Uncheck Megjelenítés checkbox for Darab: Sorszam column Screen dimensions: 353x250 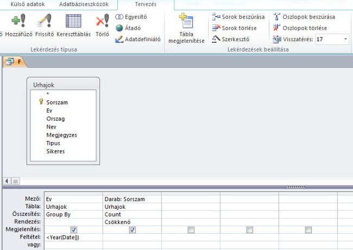(x=133, y=230)
